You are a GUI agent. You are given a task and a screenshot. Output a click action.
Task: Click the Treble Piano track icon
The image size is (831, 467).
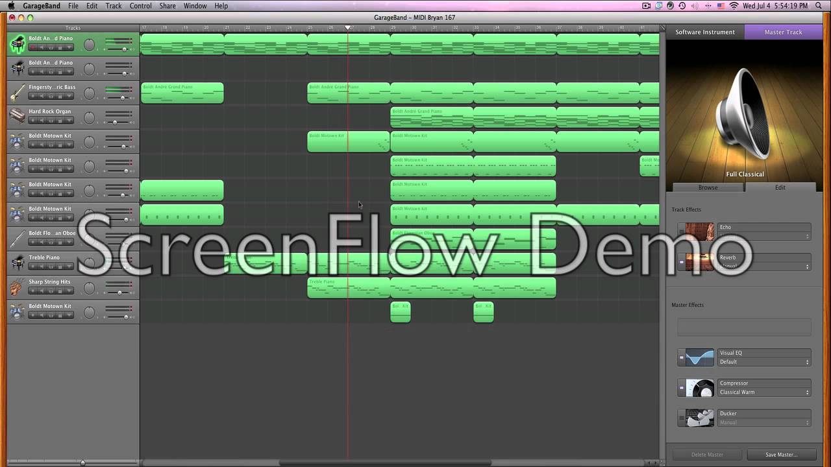coord(18,263)
